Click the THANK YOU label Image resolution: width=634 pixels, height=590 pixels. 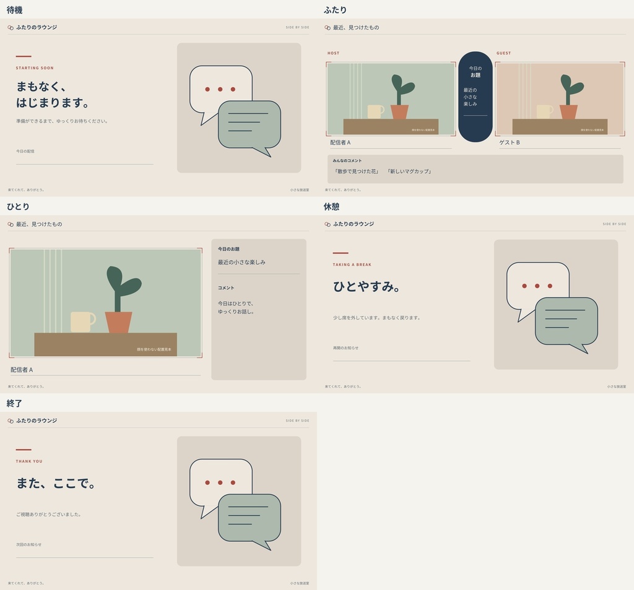tap(29, 461)
